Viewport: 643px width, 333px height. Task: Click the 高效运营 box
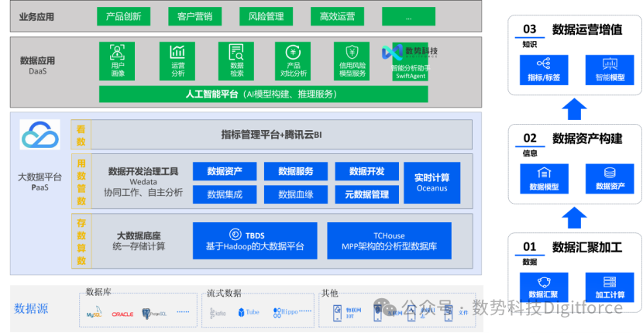[x=337, y=16]
